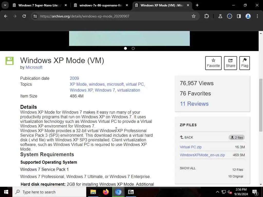The height and width of the screenshot is (197, 263).
Task: Open the Chrome tab search dropdown arrow
Action: 5,5
